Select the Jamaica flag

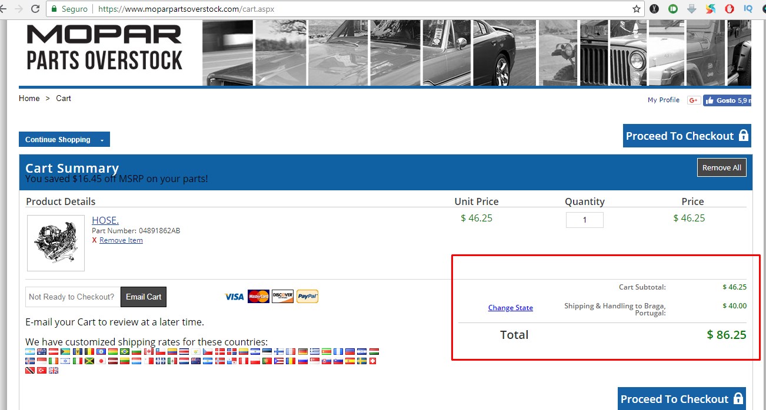pos(89,361)
